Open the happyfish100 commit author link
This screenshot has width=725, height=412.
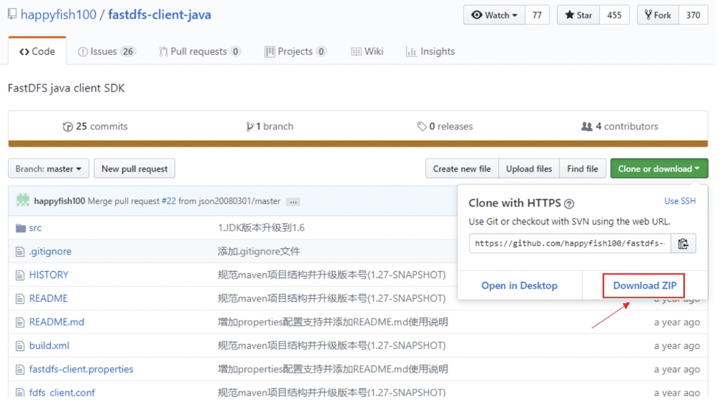pyautogui.click(x=59, y=201)
